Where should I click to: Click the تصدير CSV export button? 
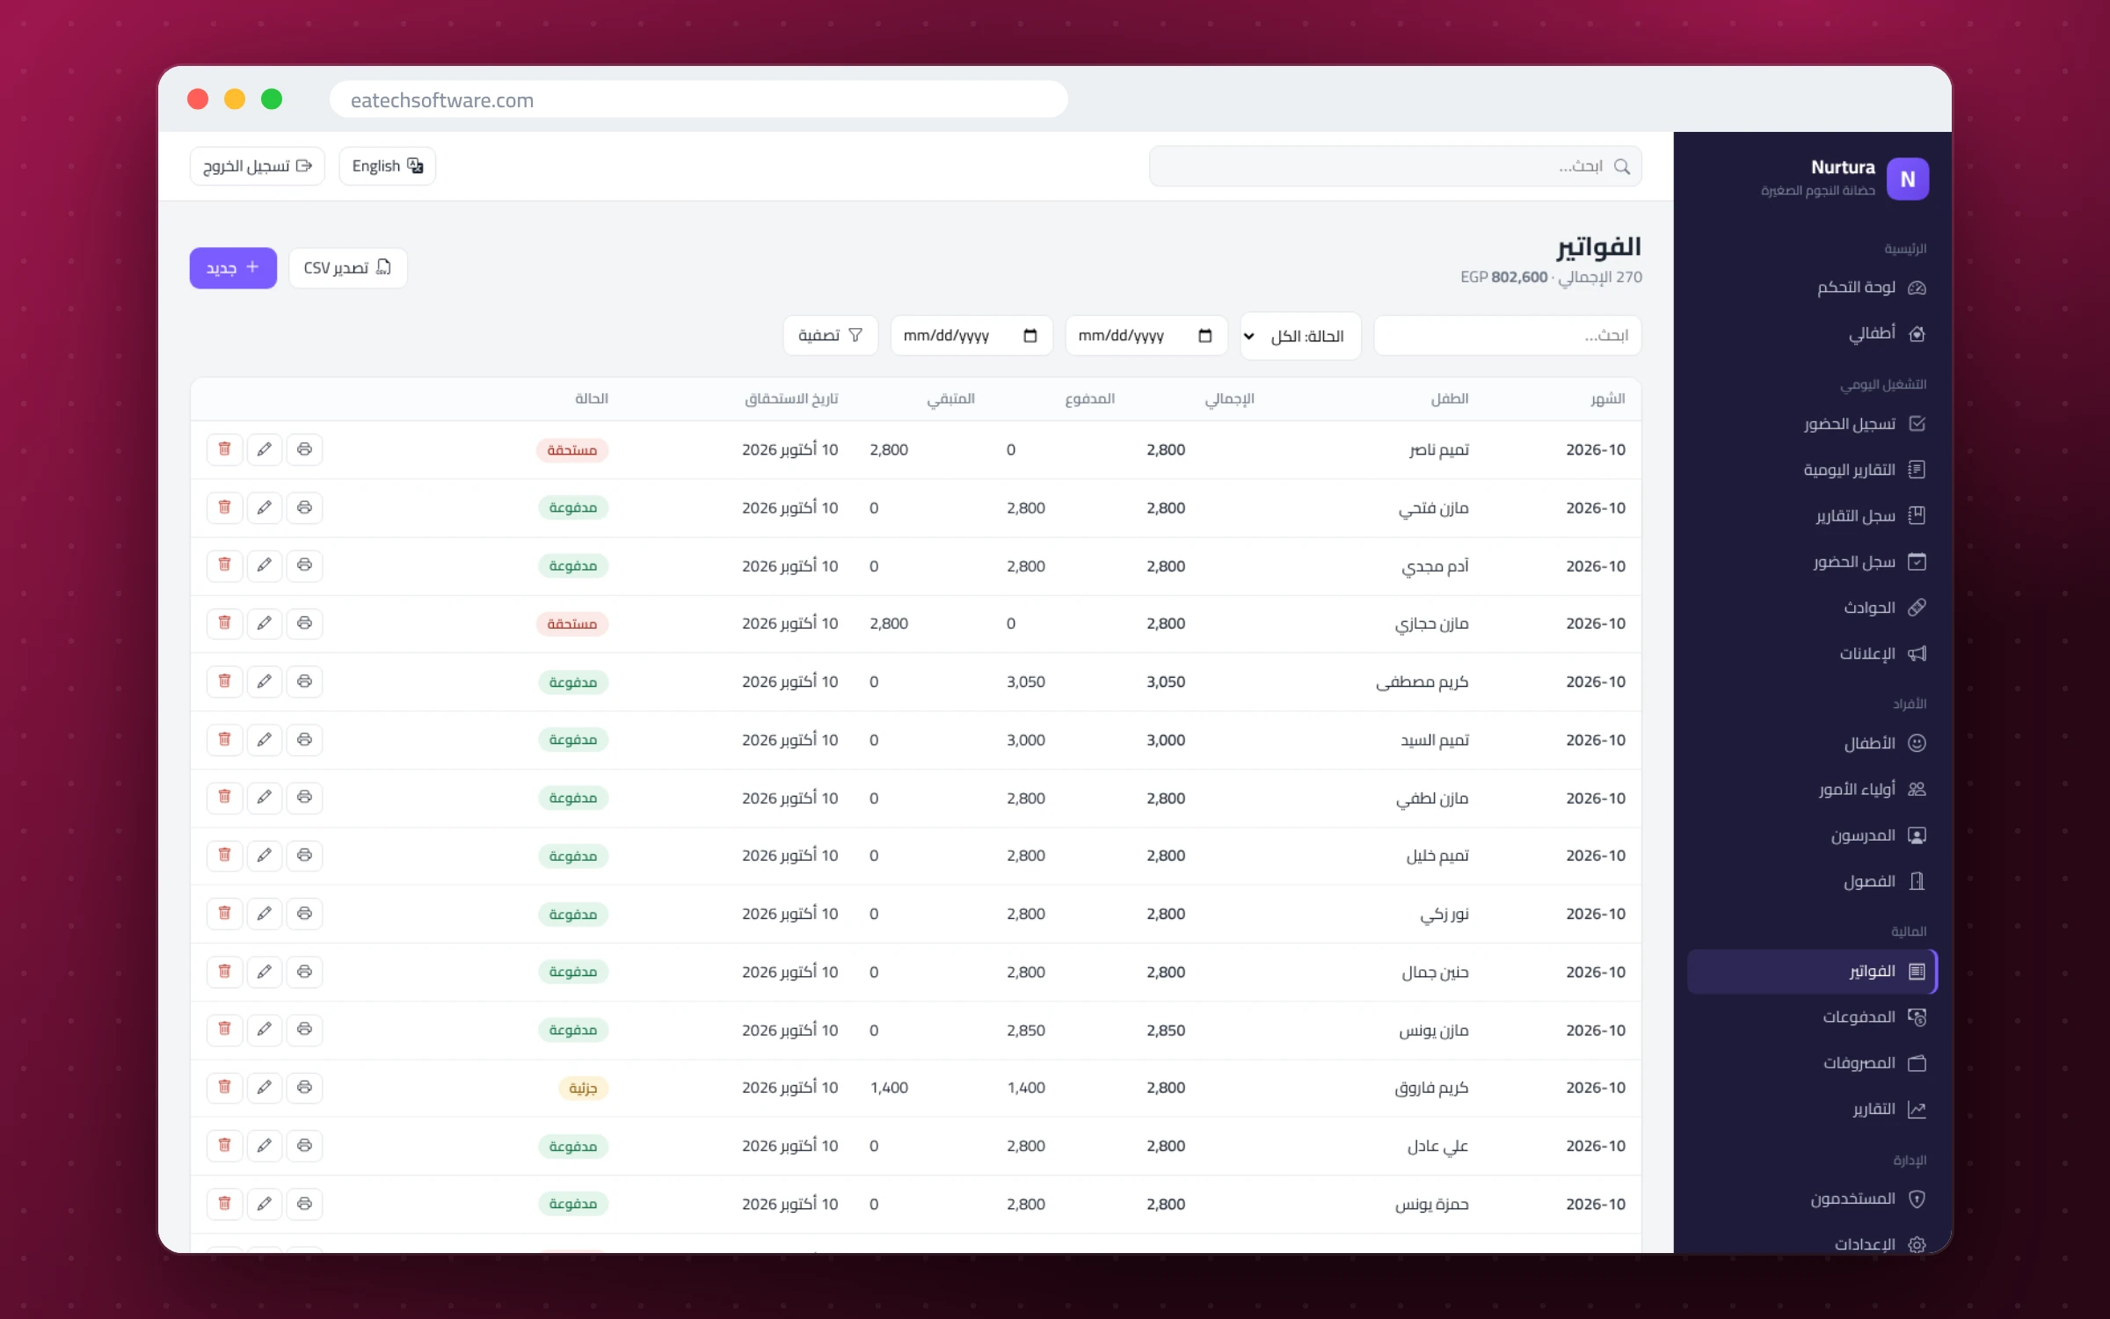[x=347, y=268]
